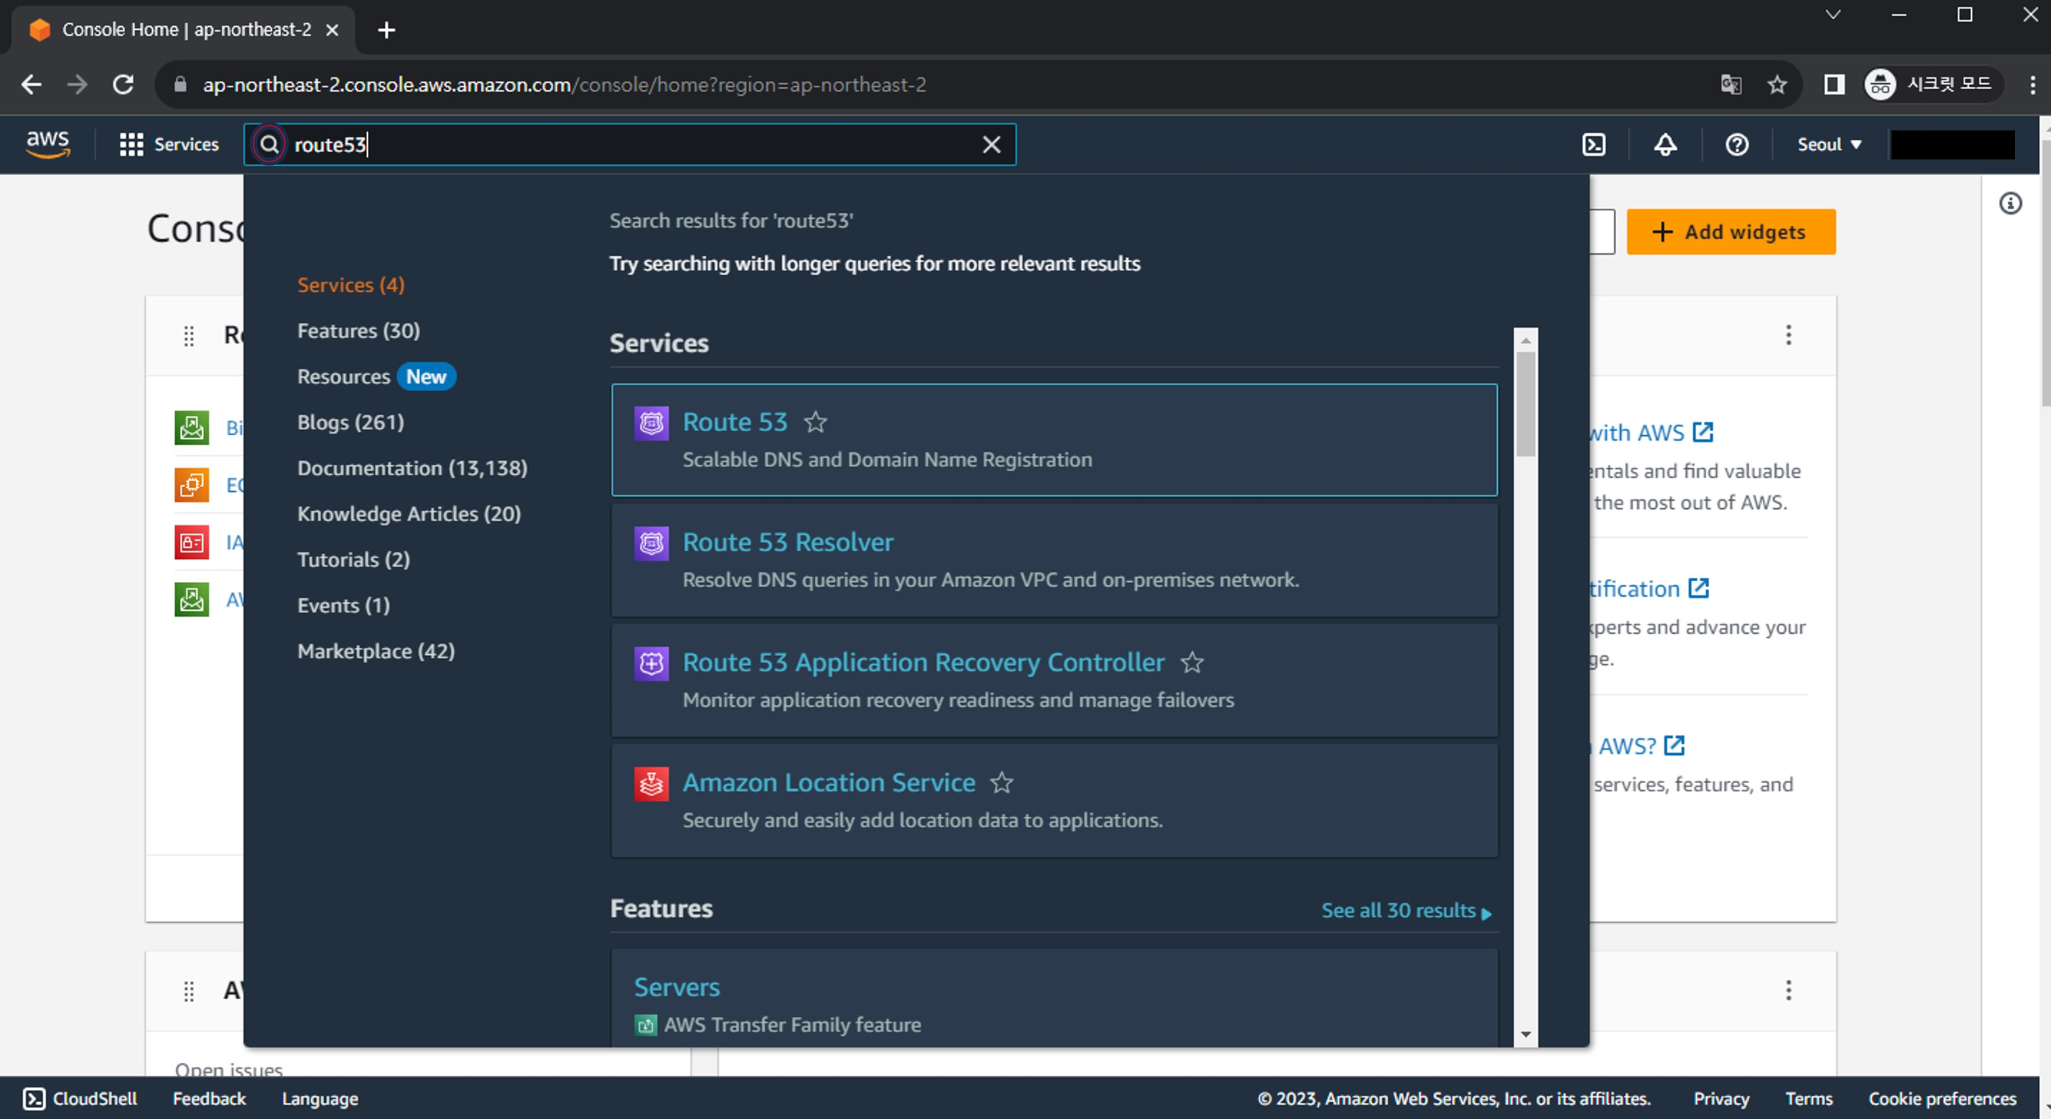Viewport: 2051px width, 1119px height.
Task: Favorite Route 53 Application Recovery Controller star
Action: pyautogui.click(x=1192, y=662)
